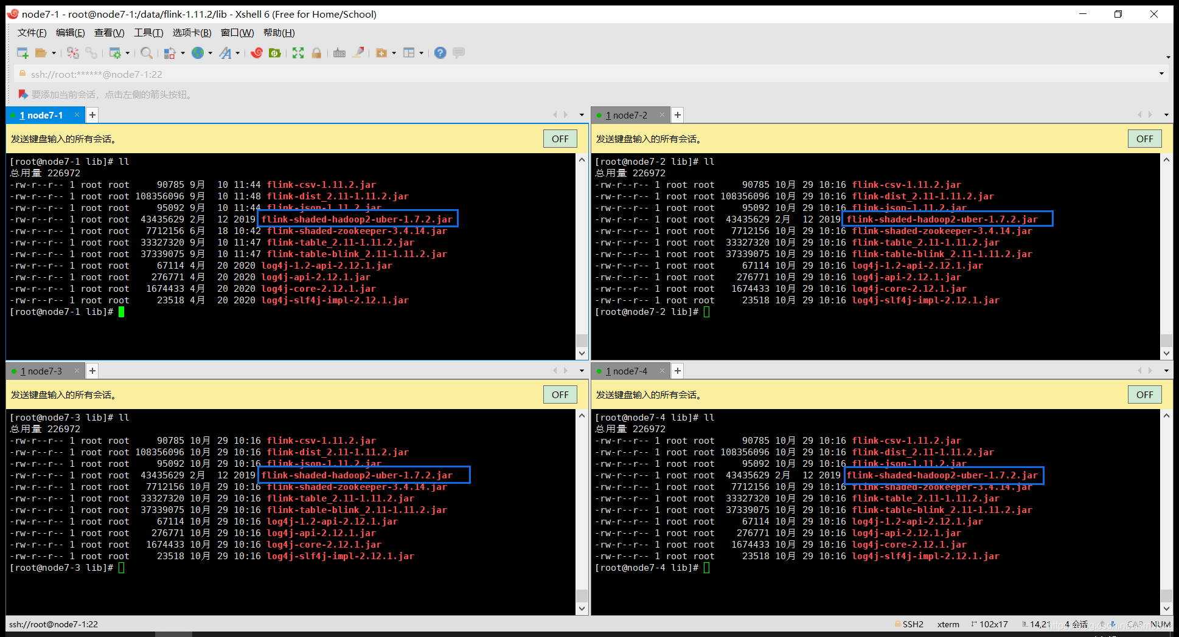Add a new tab beside node7-4
The height and width of the screenshot is (637, 1179).
[x=678, y=371]
